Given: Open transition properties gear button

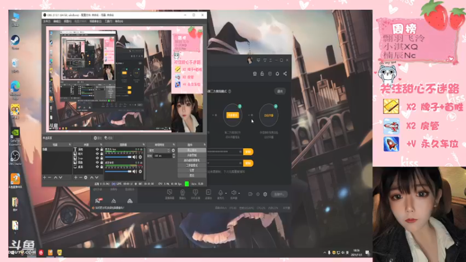Looking at the screenshot, I should pyautogui.click(x=173, y=150).
